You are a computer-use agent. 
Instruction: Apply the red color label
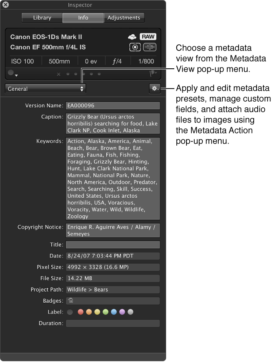coord(81,312)
